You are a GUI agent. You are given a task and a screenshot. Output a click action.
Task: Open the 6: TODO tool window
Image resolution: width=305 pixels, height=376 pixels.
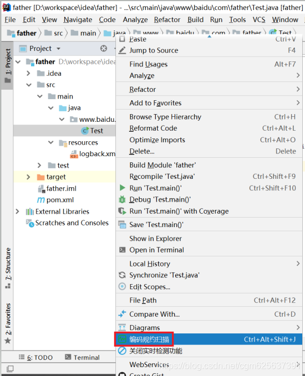(36, 357)
